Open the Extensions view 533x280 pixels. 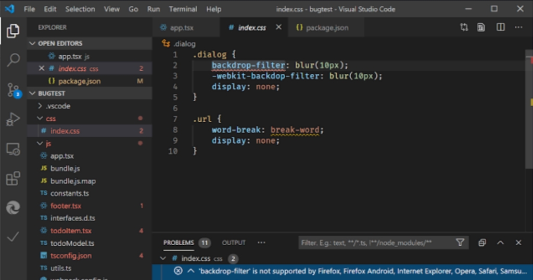tap(13, 179)
